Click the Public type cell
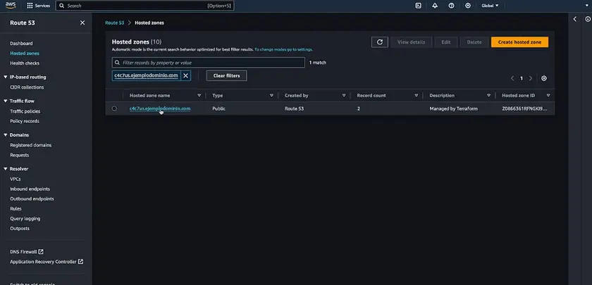Viewport: 592px width, 285px height. [218, 108]
